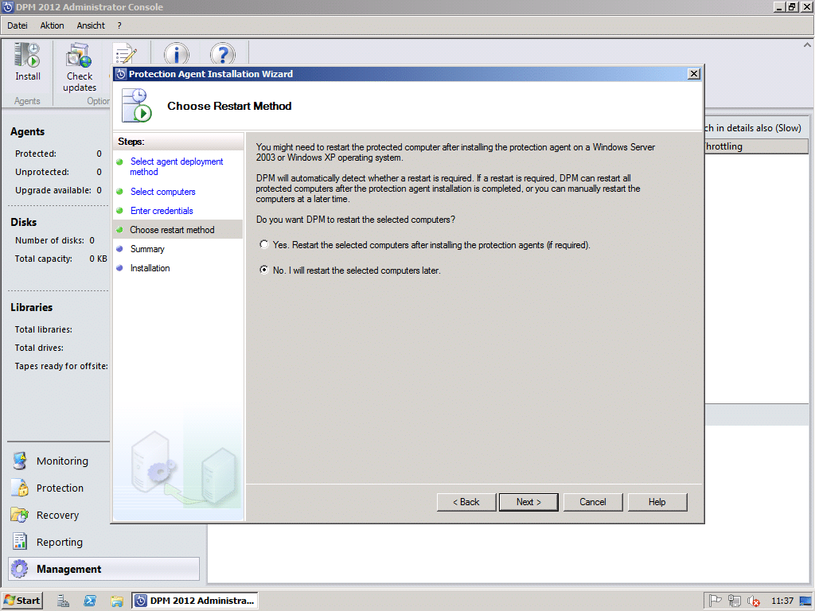Click the tray clock showing 11:37
This screenshot has width=815, height=611.
pos(782,601)
